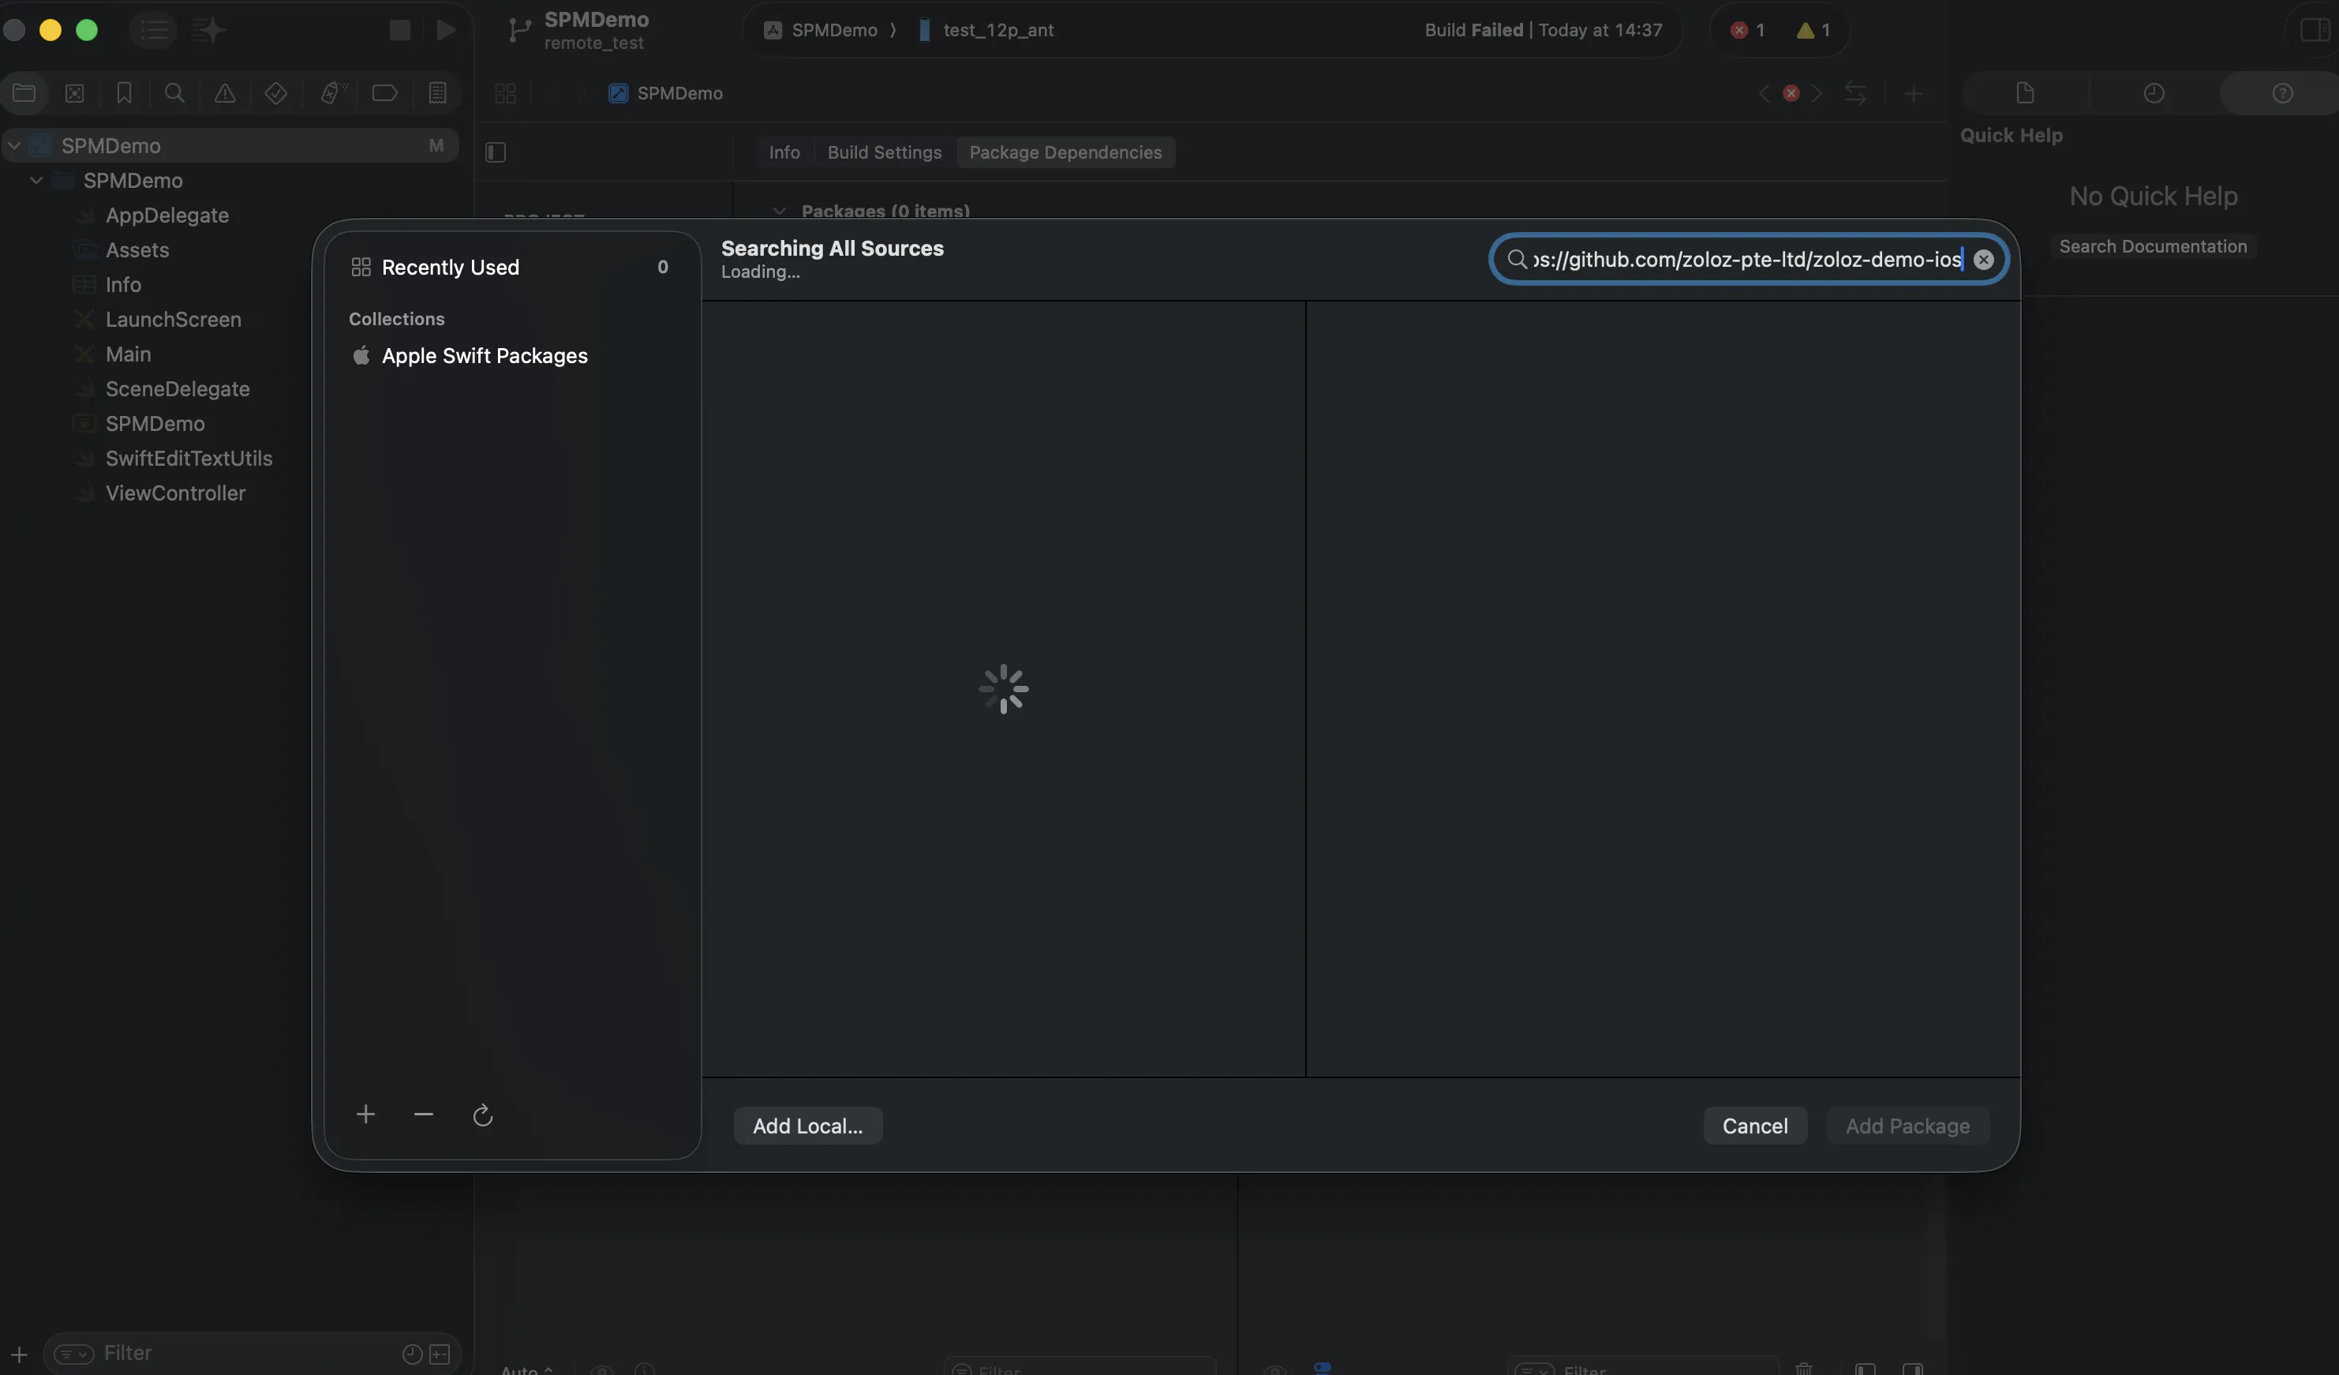Add a package collection with plus

point(365,1114)
